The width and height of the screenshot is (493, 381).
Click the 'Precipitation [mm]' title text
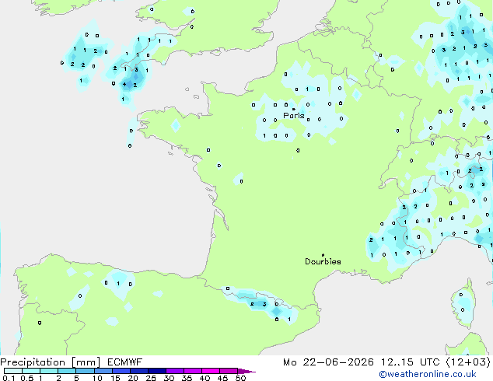51,362
